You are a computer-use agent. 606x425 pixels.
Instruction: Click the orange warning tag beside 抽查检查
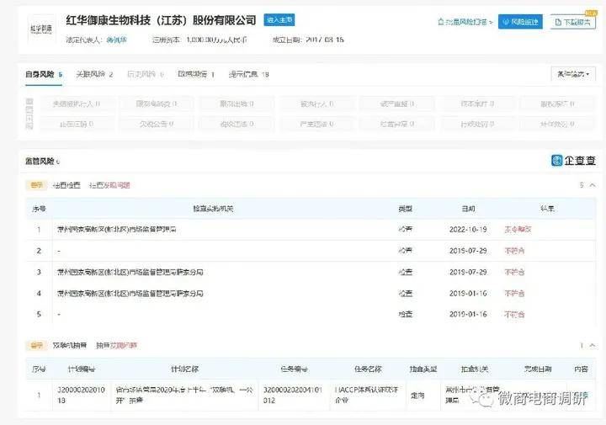click(36, 185)
